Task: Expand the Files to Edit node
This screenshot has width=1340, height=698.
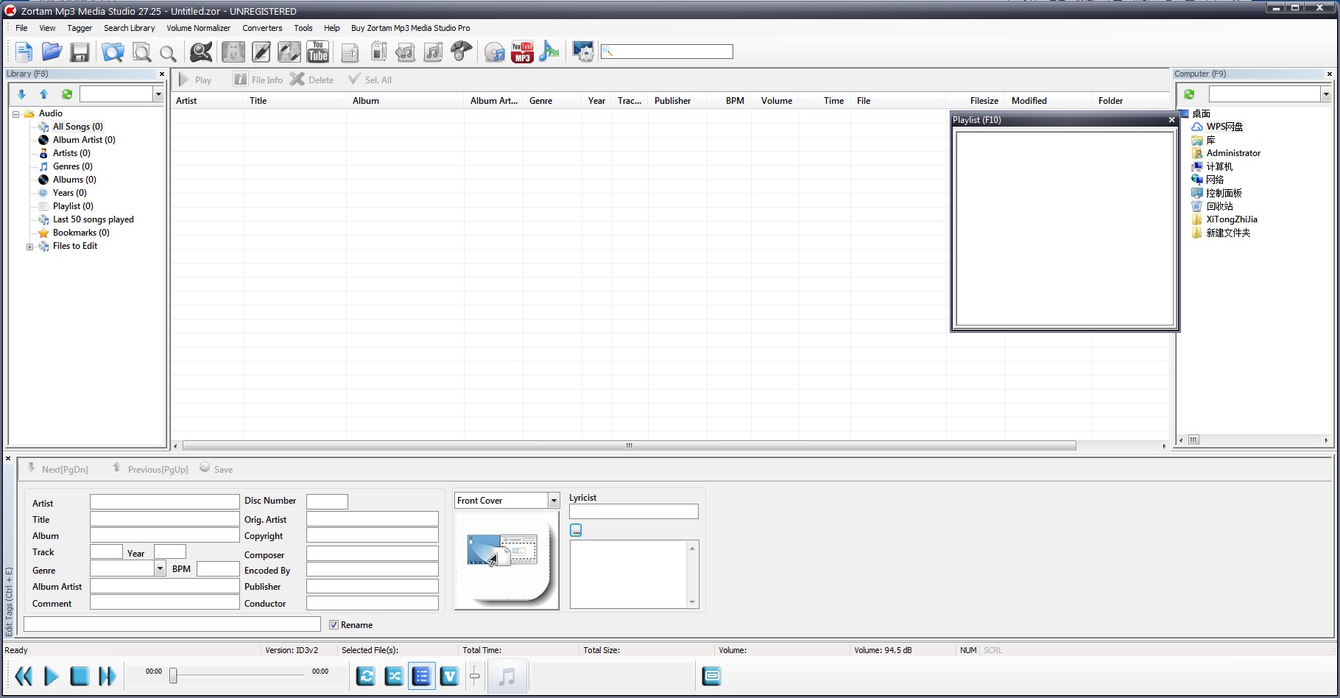Action: pyautogui.click(x=29, y=247)
